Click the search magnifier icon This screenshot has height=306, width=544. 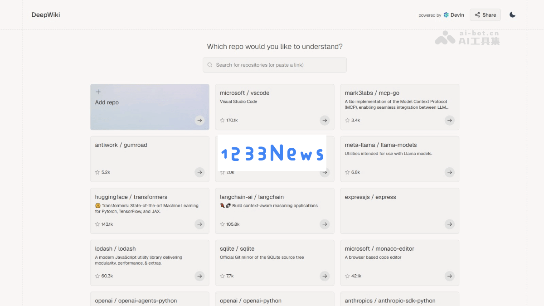coord(210,65)
